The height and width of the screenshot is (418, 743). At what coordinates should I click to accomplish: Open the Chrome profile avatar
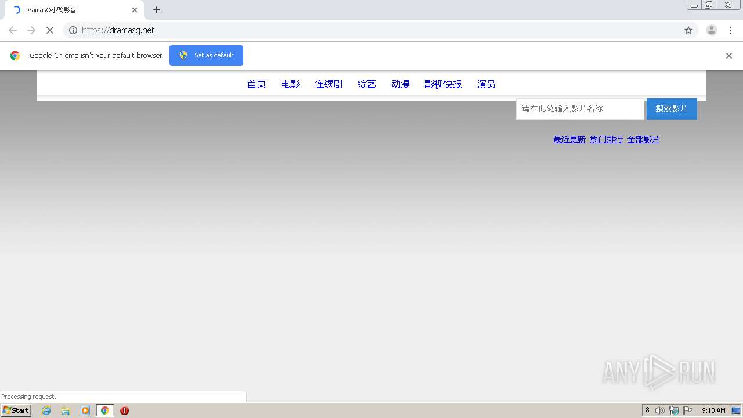pyautogui.click(x=712, y=30)
